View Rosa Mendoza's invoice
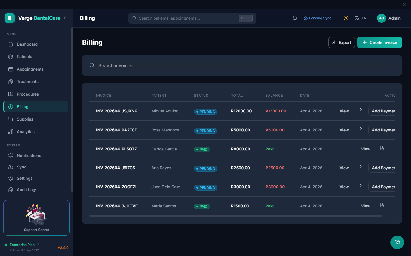 pos(344,130)
